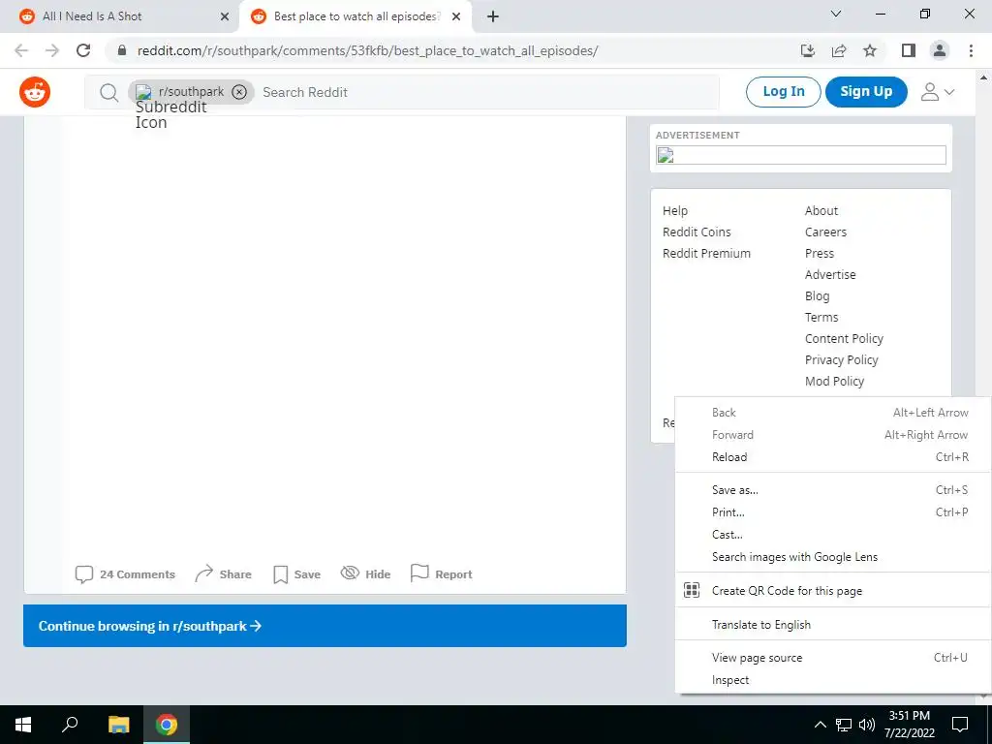Click the volume speaker tray icon

(x=867, y=725)
